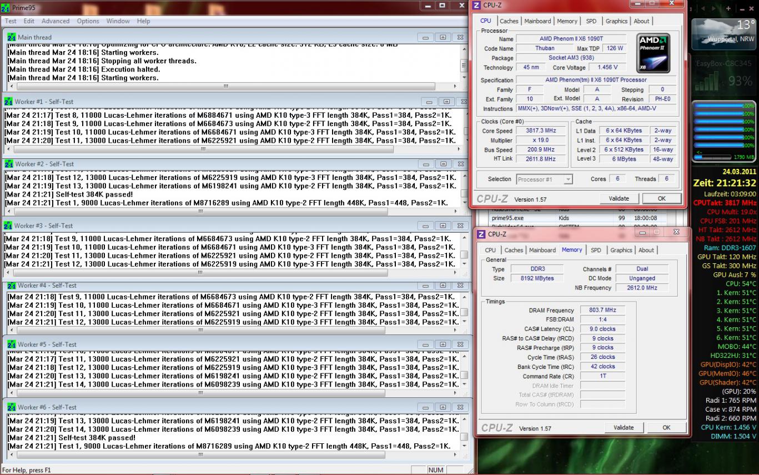Click OK in the CPU-Z Memory window
Viewport: 759px width, 475px height.
666,428
